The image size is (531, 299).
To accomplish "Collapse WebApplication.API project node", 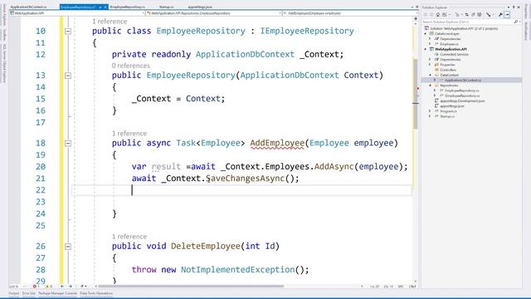I will (x=426, y=49).
